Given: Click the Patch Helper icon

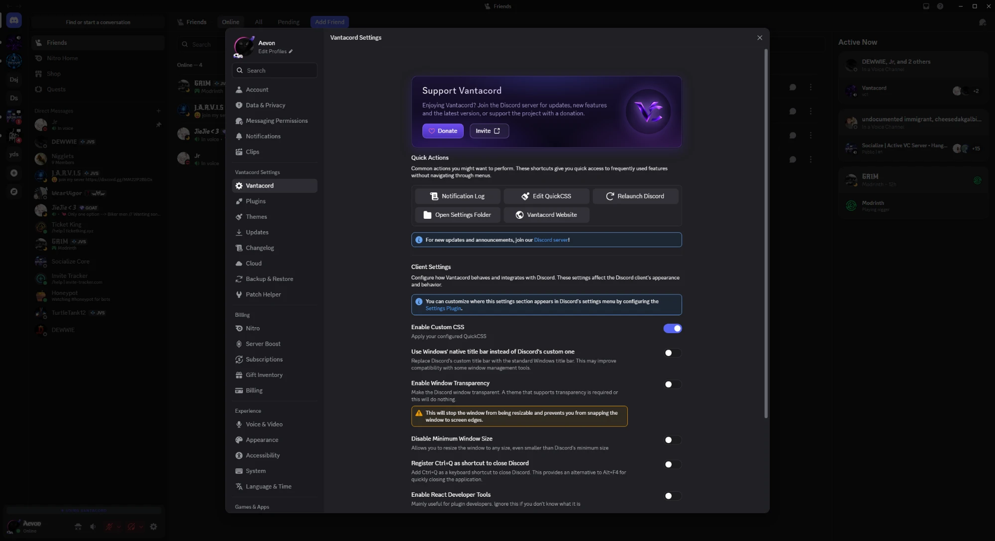Looking at the screenshot, I should pos(239,294).
